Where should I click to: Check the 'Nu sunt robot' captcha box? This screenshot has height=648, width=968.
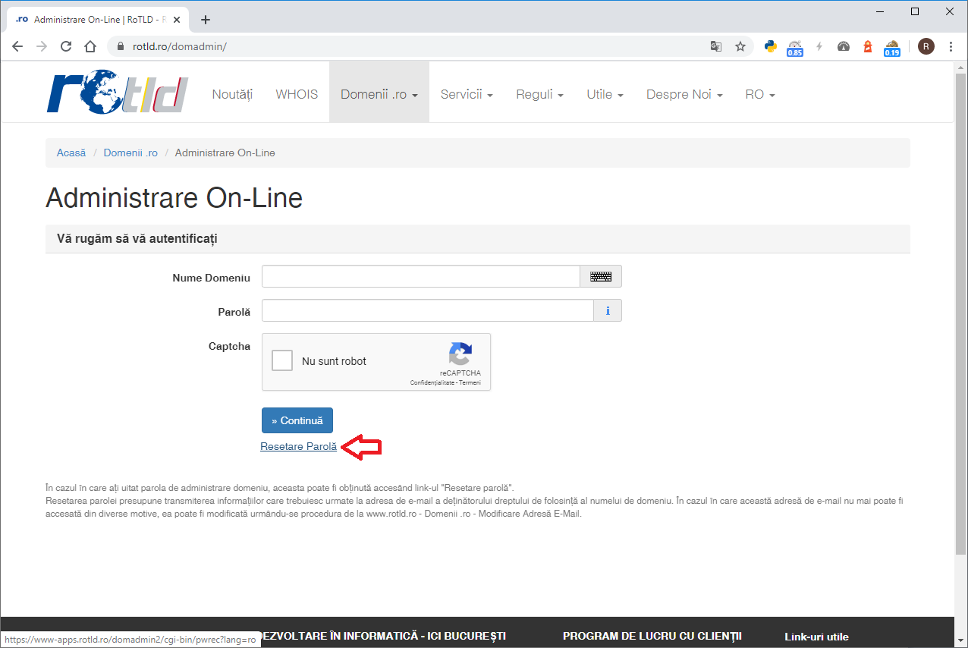(x=282, y=361)
